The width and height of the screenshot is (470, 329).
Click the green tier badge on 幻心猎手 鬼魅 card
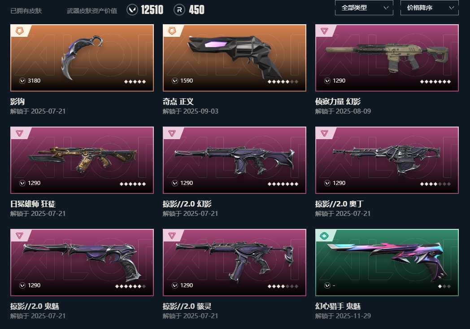324,236
